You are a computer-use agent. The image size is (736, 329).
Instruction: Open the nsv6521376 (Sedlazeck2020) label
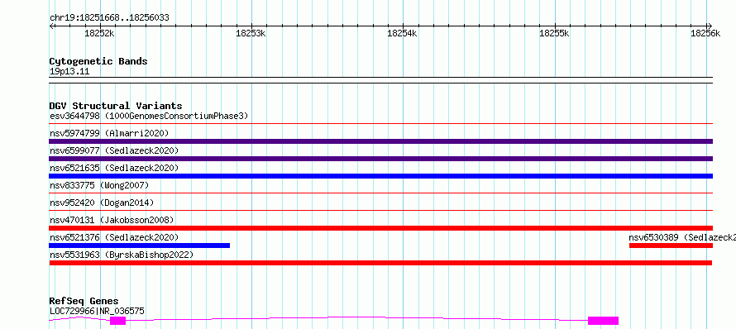pos(114,237)
